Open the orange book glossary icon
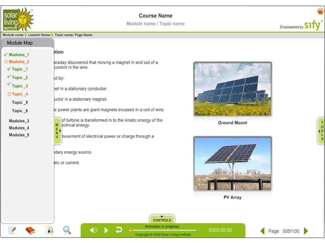Image resolution: width=325 pixels, height=243 pixels. [x=30, y=231]
